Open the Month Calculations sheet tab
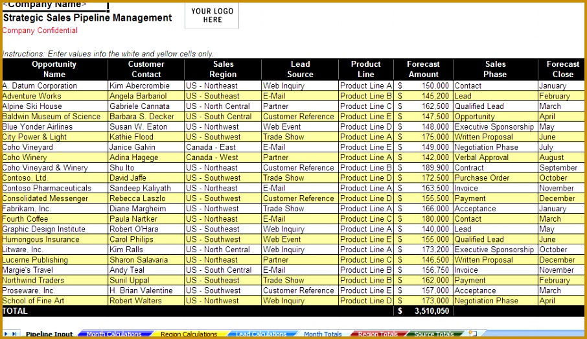 click(x=114, y=334)
